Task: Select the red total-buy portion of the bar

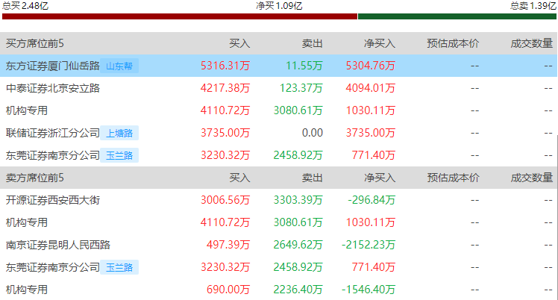Action: click(x=180, y=16)
